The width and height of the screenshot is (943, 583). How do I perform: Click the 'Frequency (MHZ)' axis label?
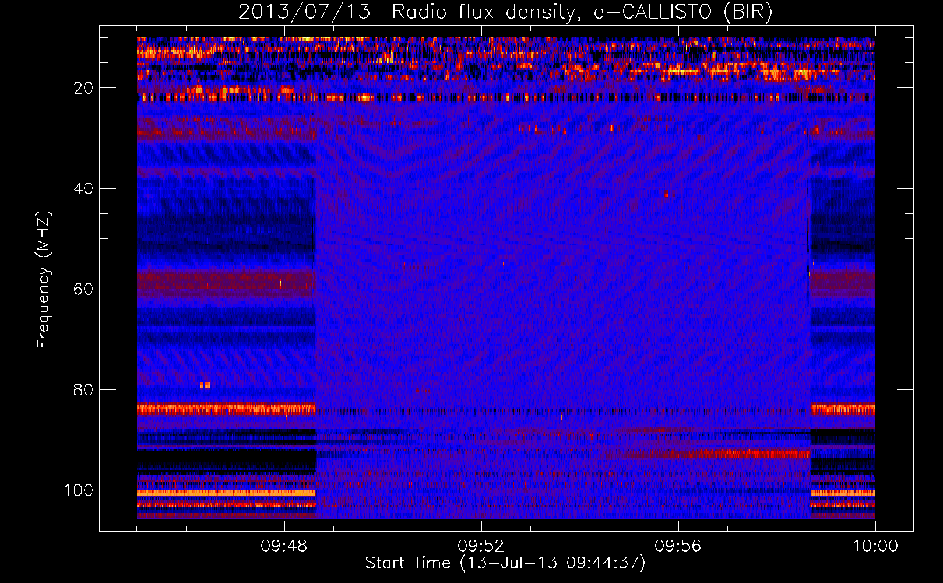(44, 280)
